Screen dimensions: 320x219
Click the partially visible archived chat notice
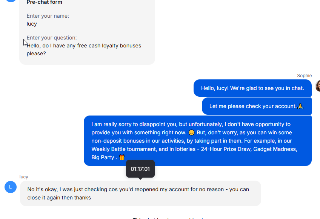pyautogui.click(x=168, y=218)
